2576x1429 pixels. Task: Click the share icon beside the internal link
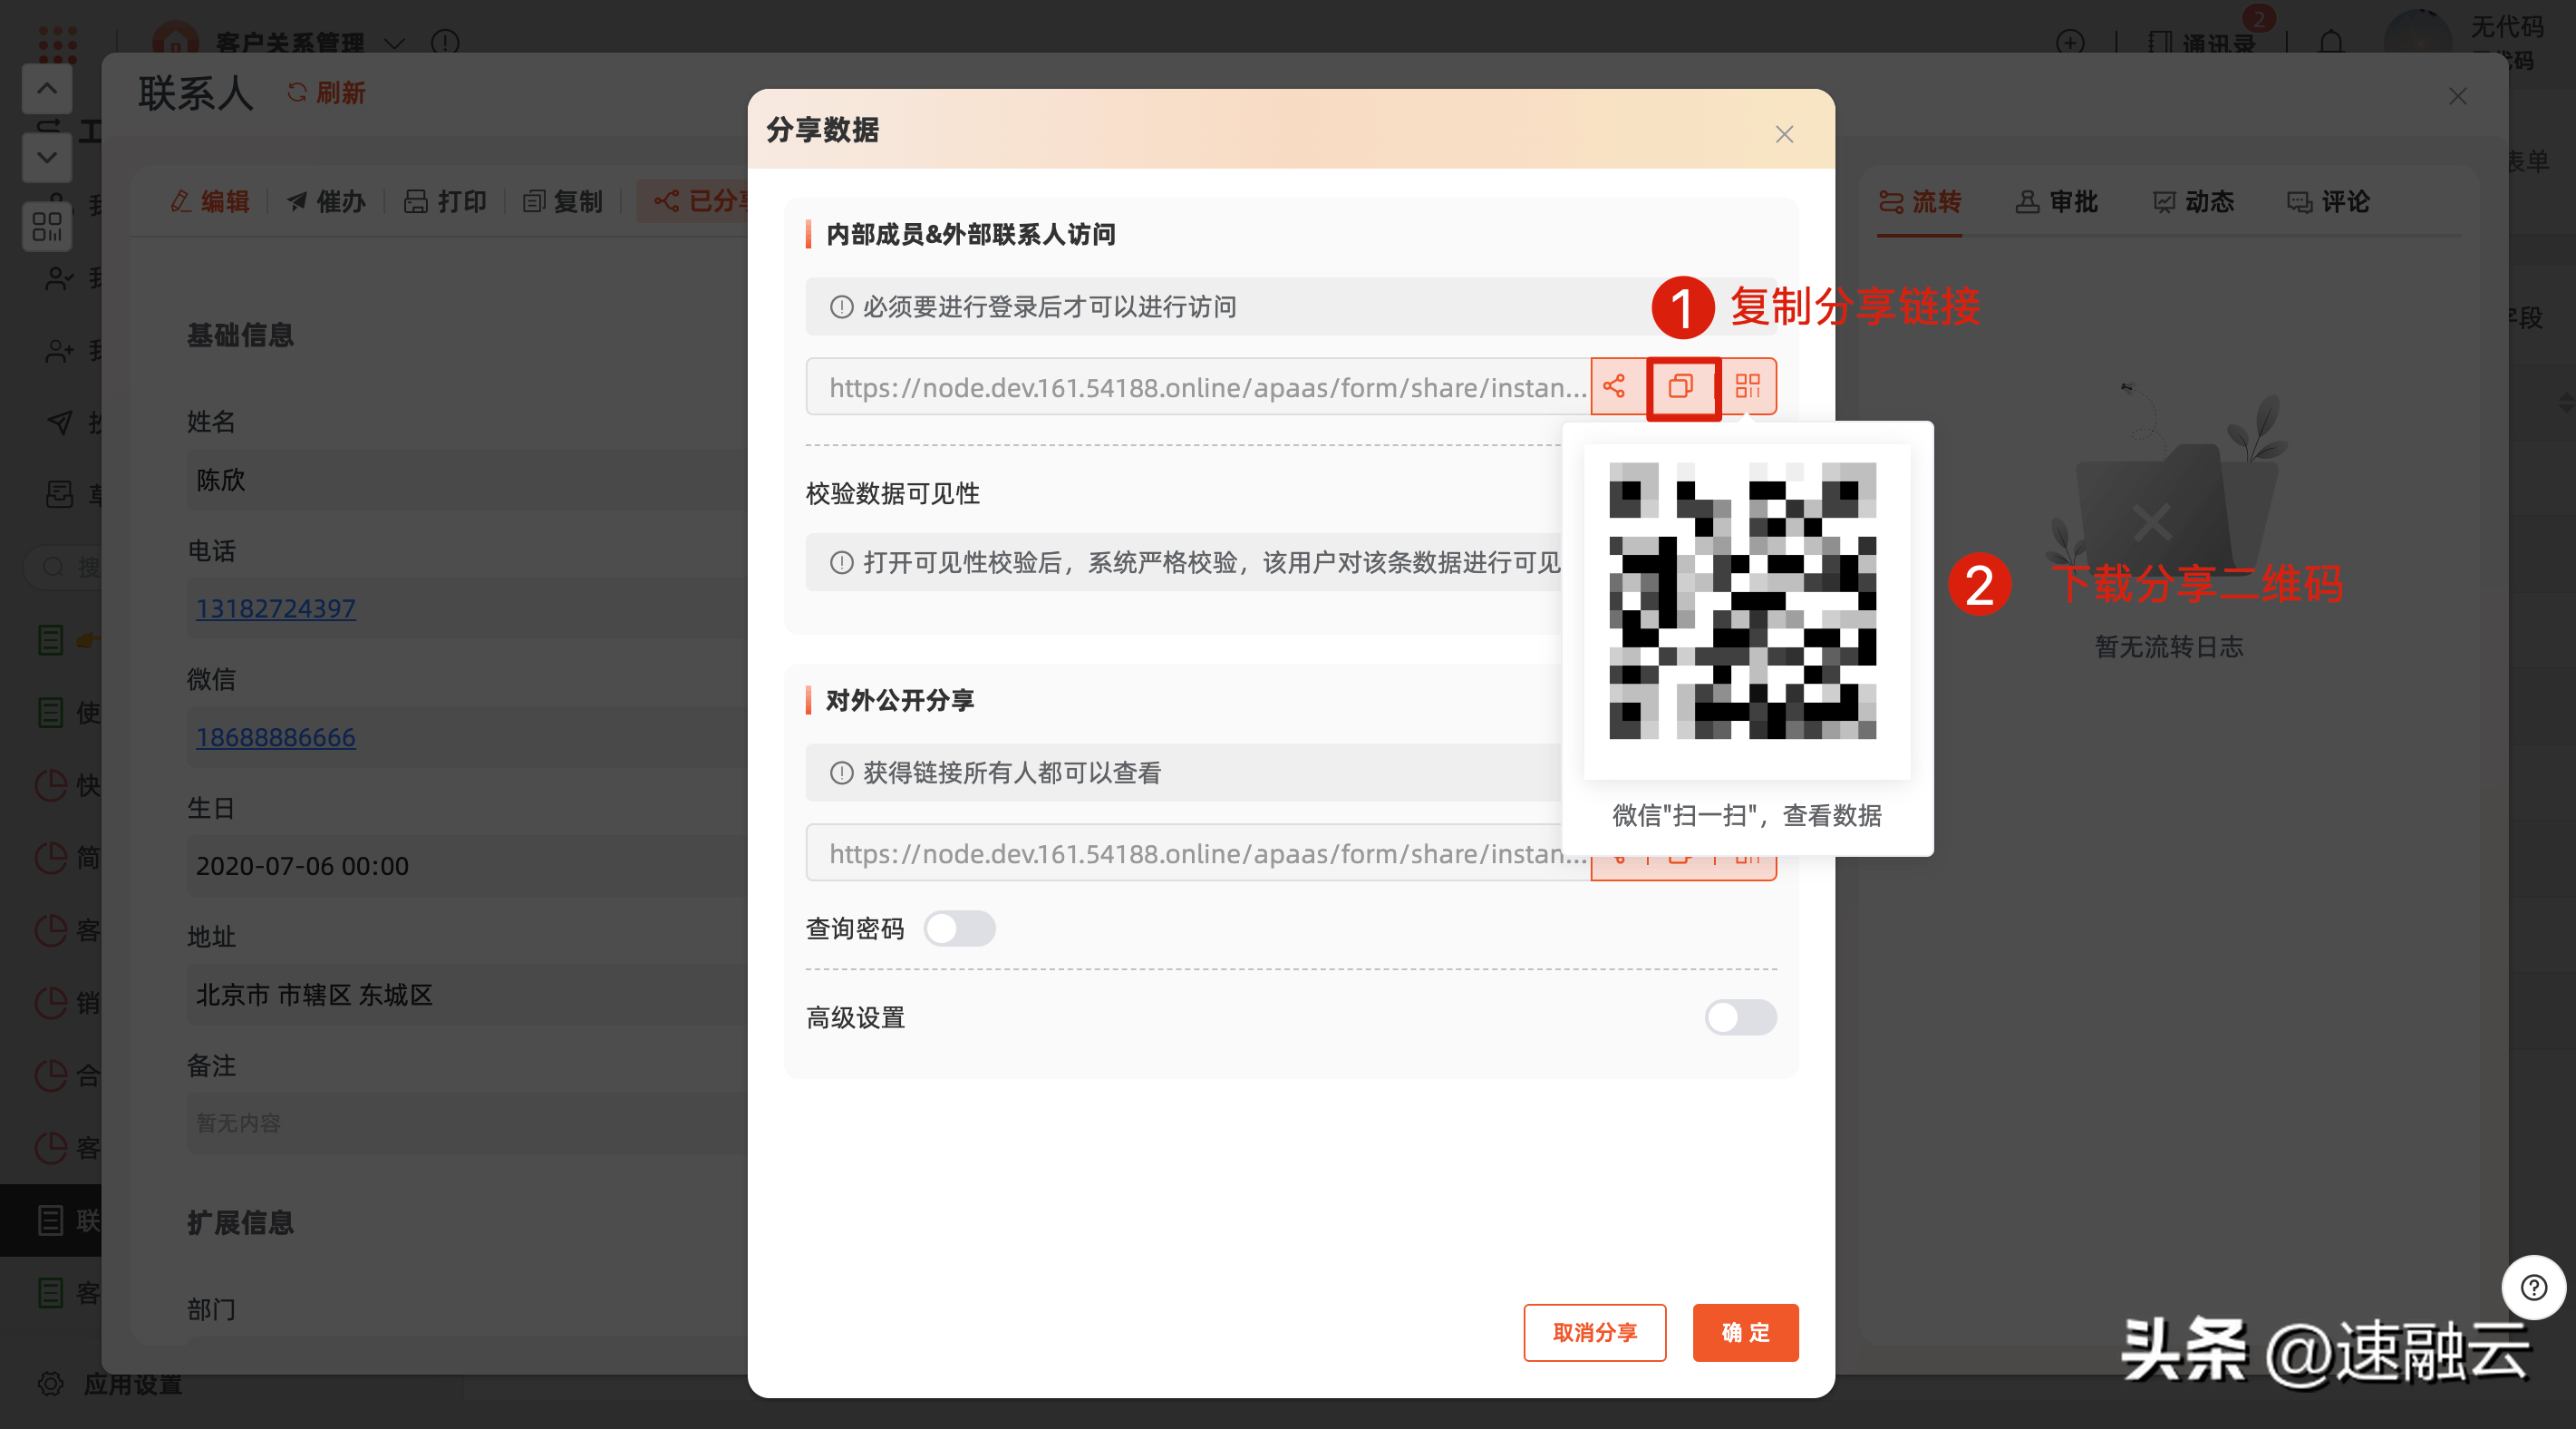[1614, 386]
